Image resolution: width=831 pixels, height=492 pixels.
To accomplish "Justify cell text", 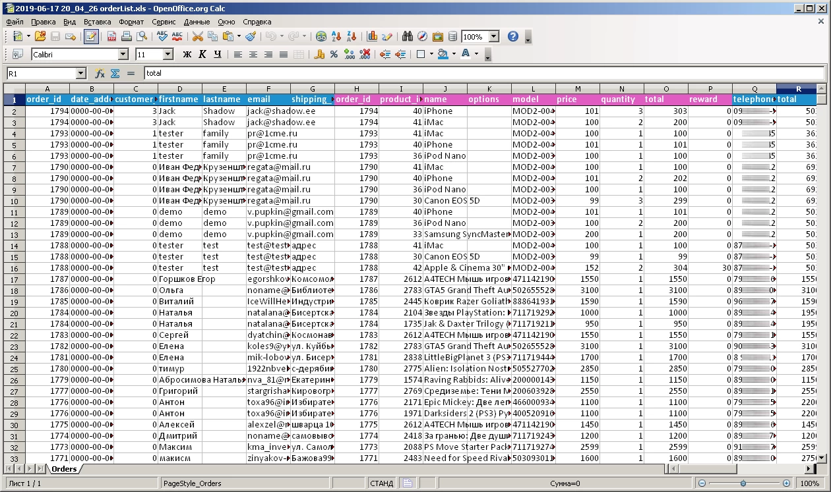I will pos(284,54).
